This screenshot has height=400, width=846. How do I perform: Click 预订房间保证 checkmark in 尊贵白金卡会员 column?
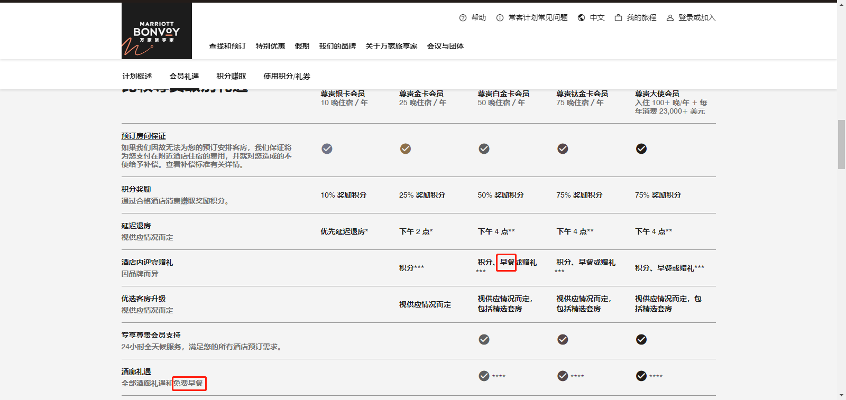pos(484,149)
